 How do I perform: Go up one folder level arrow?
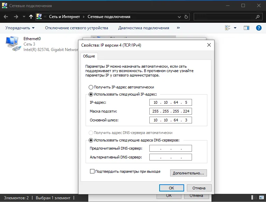point(31,17)
